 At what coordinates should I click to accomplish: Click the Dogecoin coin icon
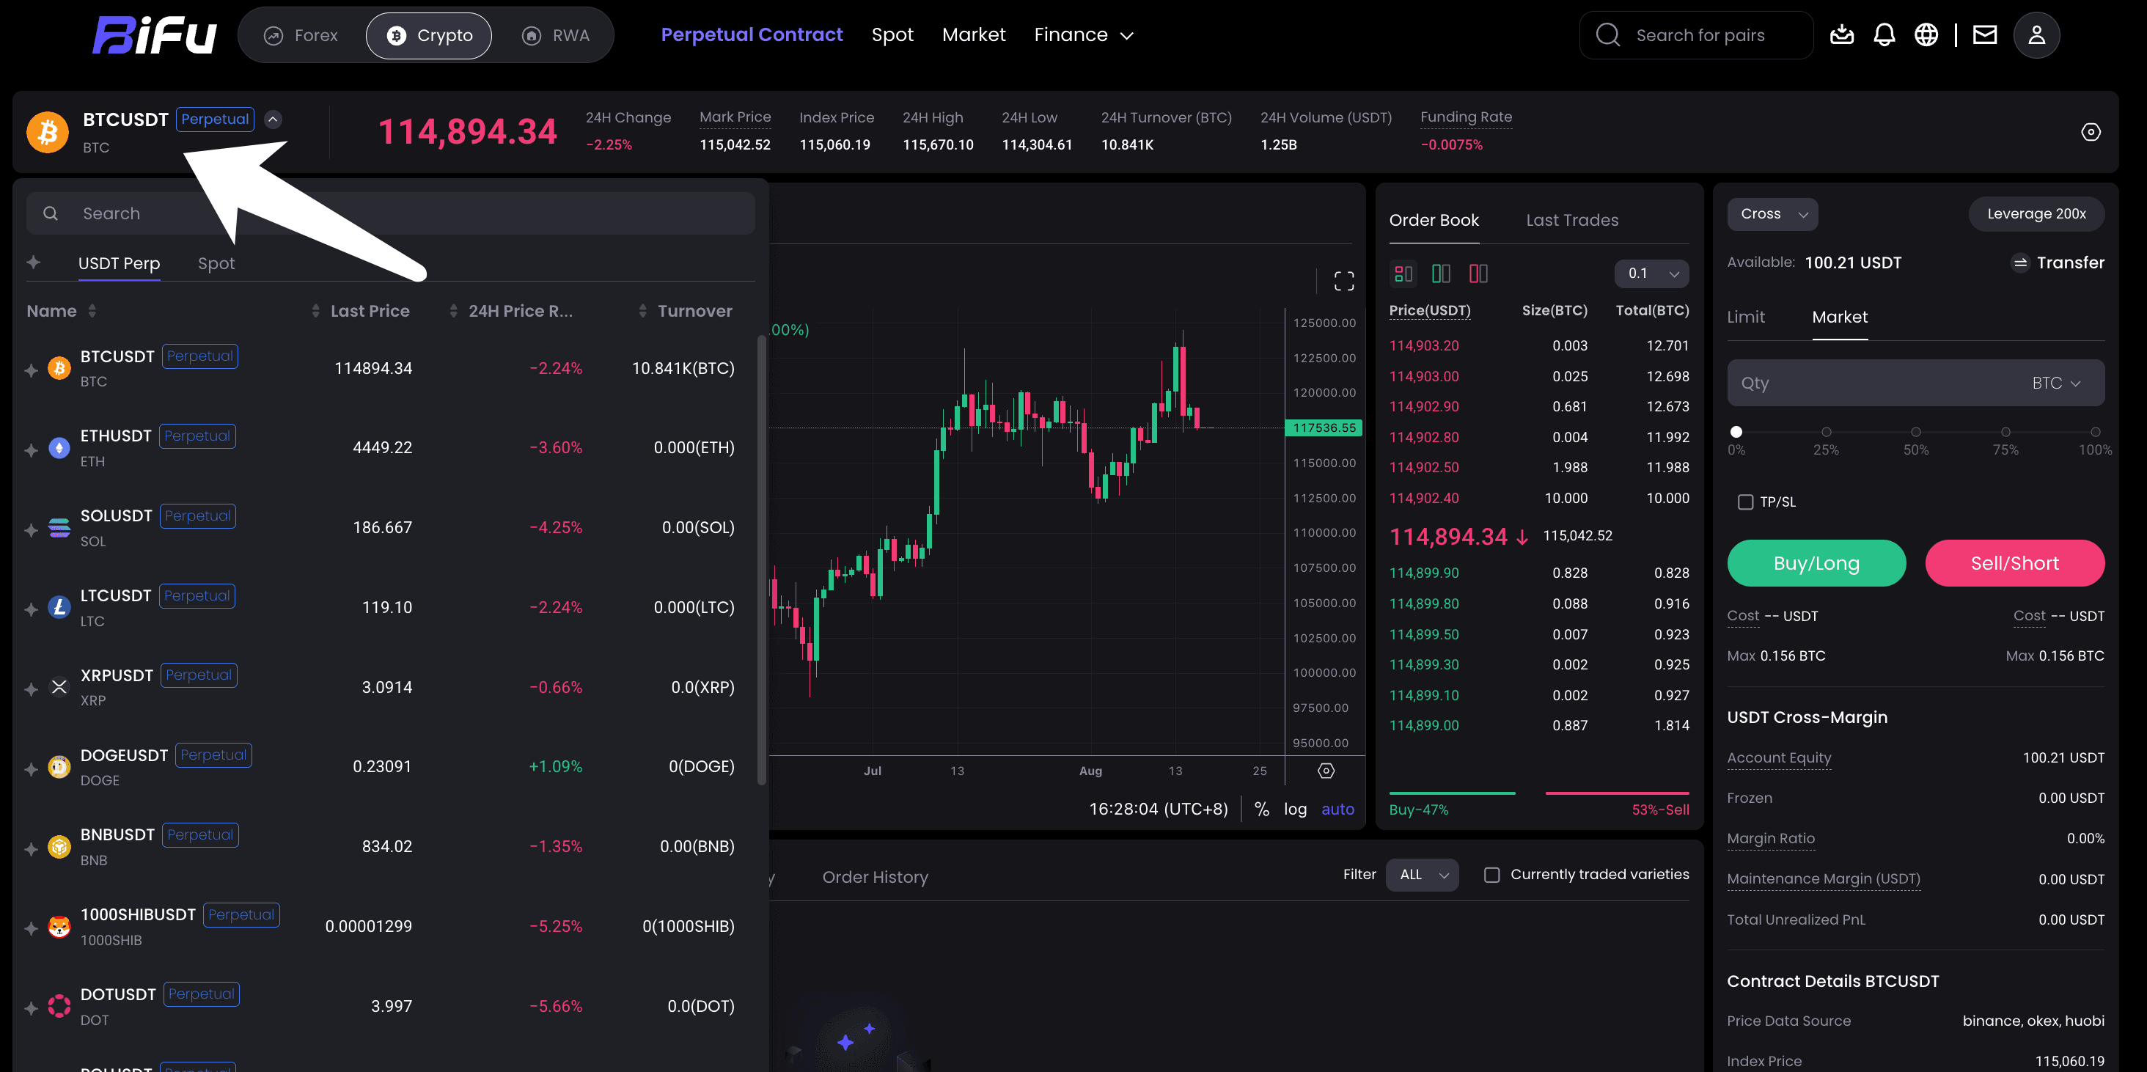59,767
